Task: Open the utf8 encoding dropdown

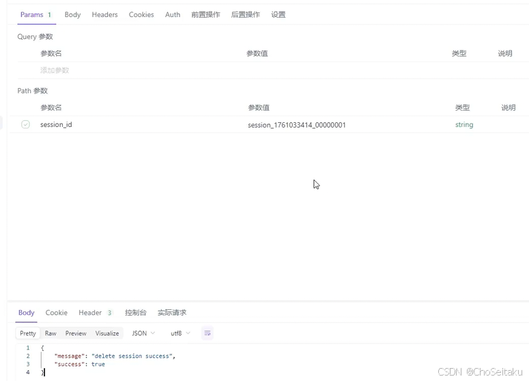Action: (180, 333)
